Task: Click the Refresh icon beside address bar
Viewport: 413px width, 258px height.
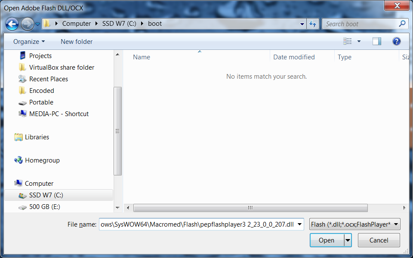Action: [313, 24]
